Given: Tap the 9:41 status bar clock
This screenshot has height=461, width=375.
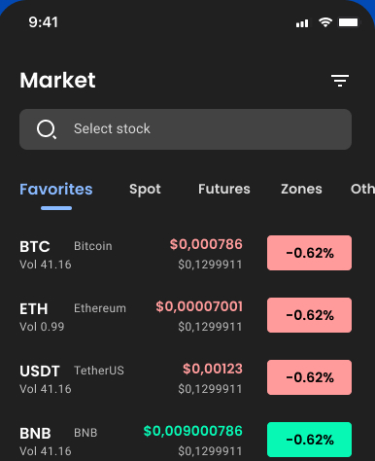Looking at the screenshot, I should pyautogui.click(x=43, y=22).
